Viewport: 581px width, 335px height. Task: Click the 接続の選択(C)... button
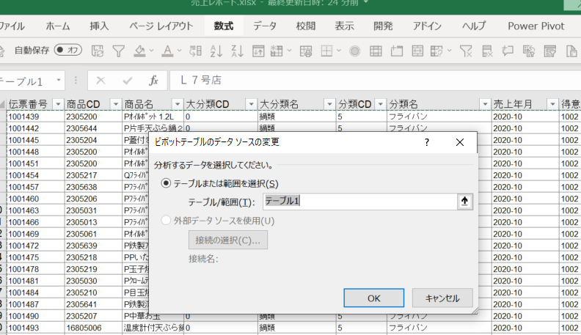pos(228,240)
